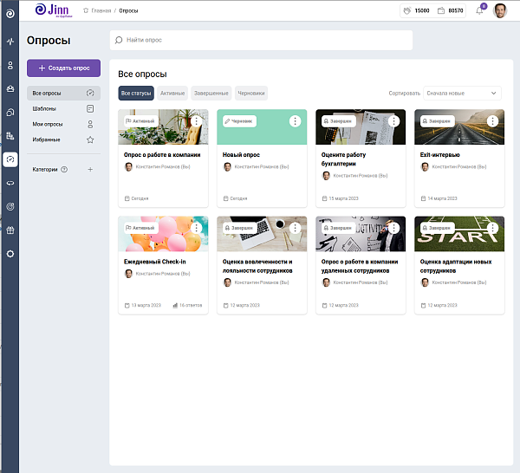Click the 14 марта 2023 date
The height and width of the screenshot is (473, 520).
(439, 198)
